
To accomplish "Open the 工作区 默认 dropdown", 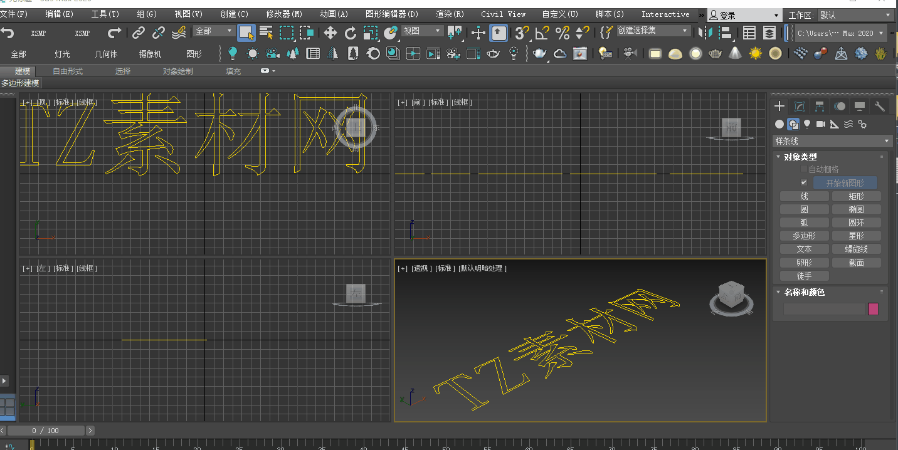I will (x=856, y=15).
